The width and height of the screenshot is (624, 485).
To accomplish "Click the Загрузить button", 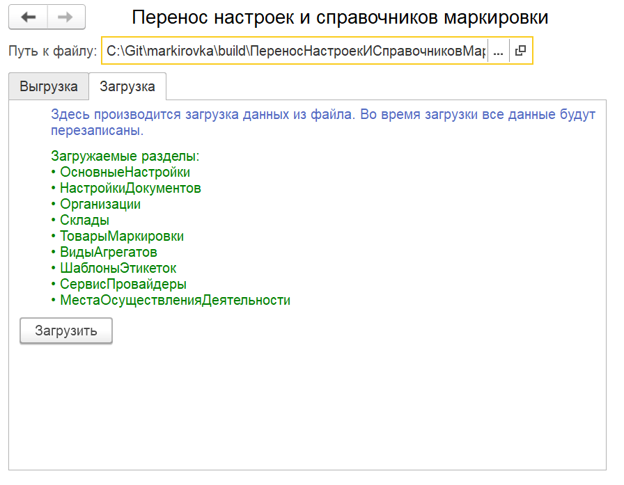I will pyautogui.click(x=66, y=331).
